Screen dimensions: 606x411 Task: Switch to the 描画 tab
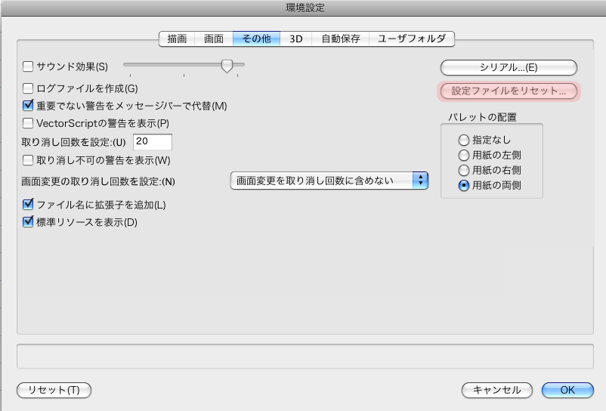(177, 39)
